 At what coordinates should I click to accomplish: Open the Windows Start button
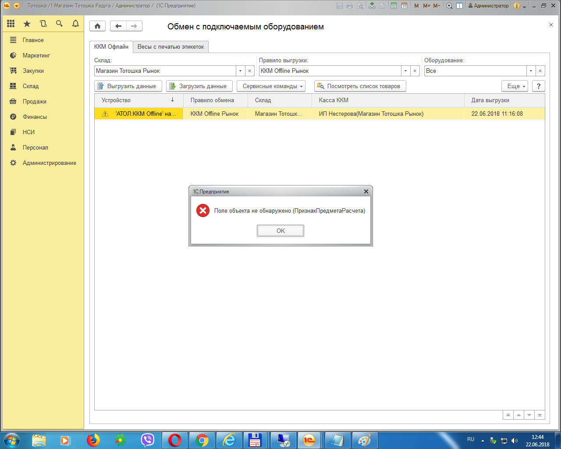(x=11, y=440)
